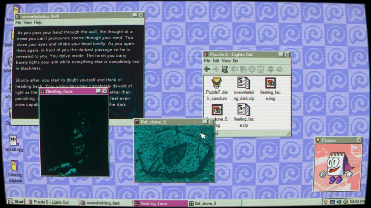
Task: Click the speaker volume icon in the tray
Action: [339, 202]
